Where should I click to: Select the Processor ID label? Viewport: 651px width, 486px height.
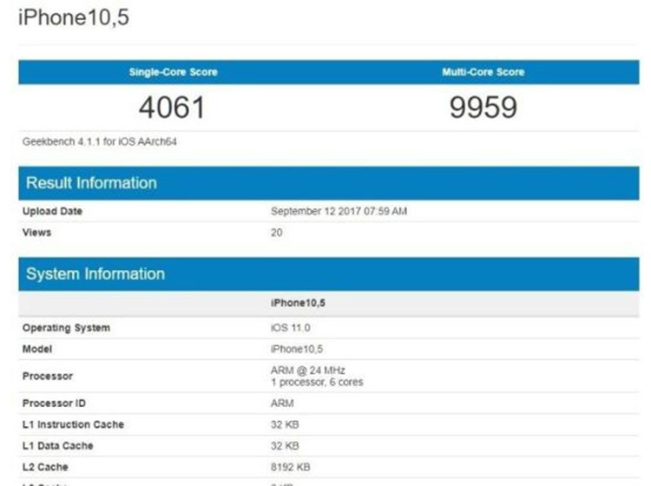[x=54, y=403]
